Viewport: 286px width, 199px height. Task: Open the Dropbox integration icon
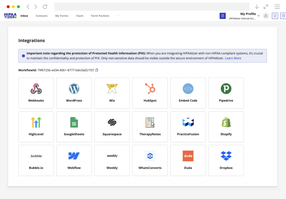pos(226,156)
